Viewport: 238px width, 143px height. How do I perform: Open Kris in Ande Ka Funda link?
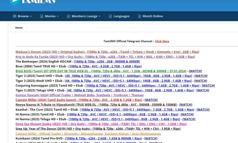click(x=105, y=57)
